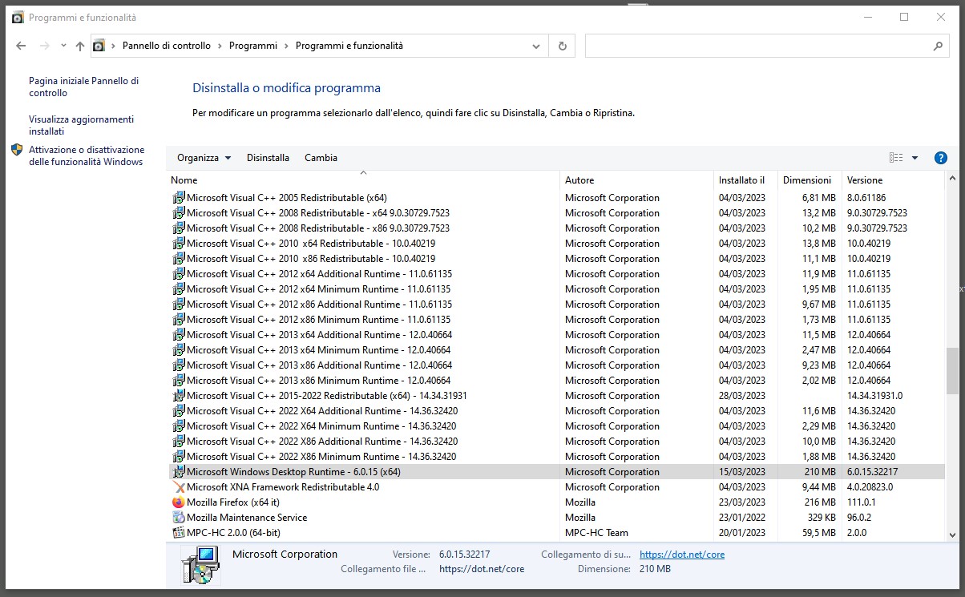Image resolution: width=965 pixels, height=597 pixels.
Task: Open the underlined https://dot.net/core support link
Action: 682,555
